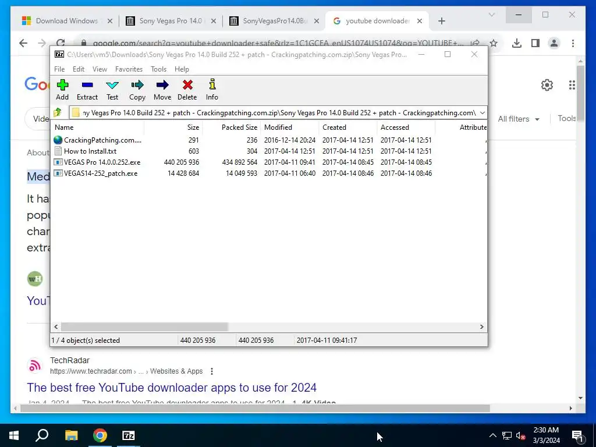Select How to Install.txt
This screenshot has height=447, width=596.
coord(269,151)
